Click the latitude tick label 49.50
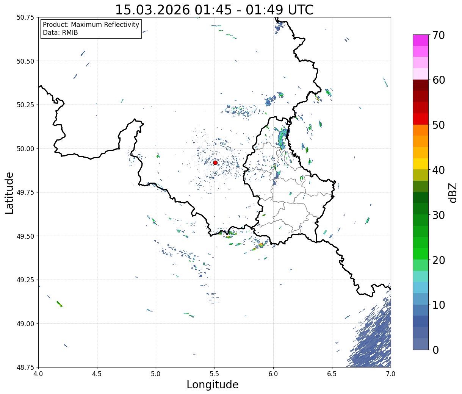Image resolution: width=462 pixels, height=394 pixels. [25, 236]
